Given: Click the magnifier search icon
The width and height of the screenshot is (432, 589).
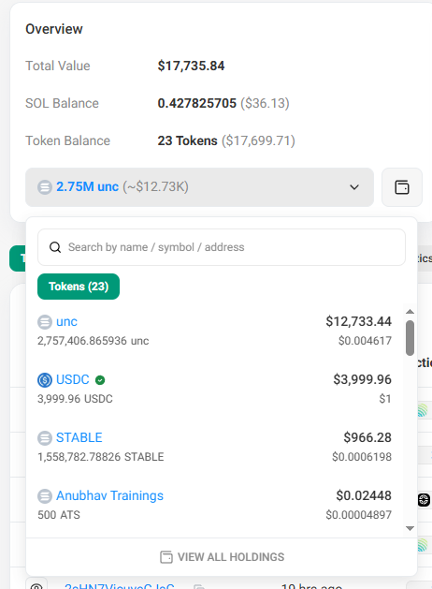Looking at the screenshot, I should (55, 247).
